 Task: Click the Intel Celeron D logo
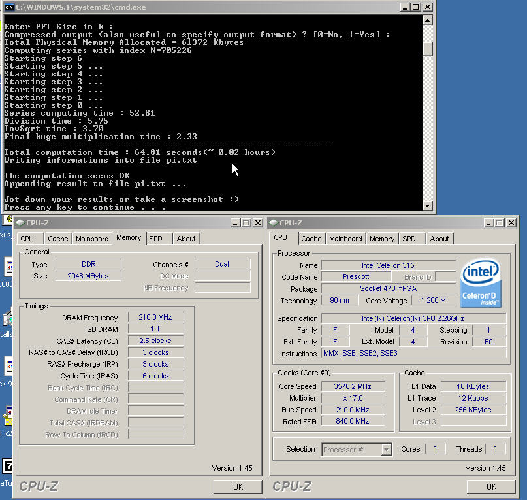(481, 283)
